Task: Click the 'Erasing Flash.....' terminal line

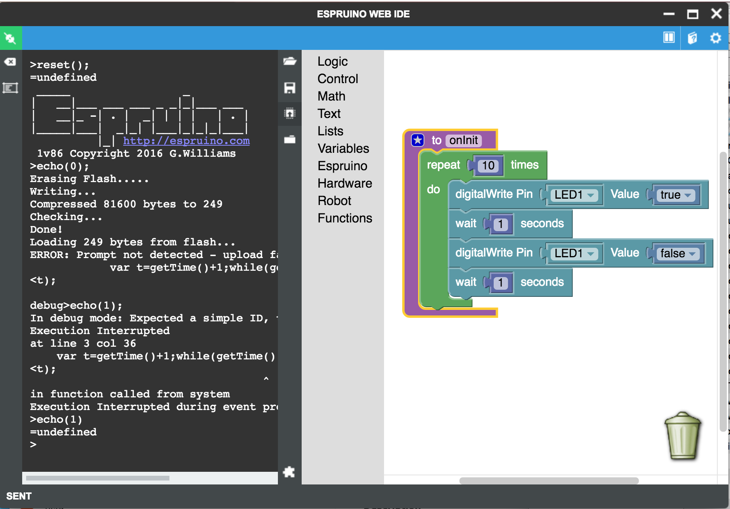Action: 89,179
